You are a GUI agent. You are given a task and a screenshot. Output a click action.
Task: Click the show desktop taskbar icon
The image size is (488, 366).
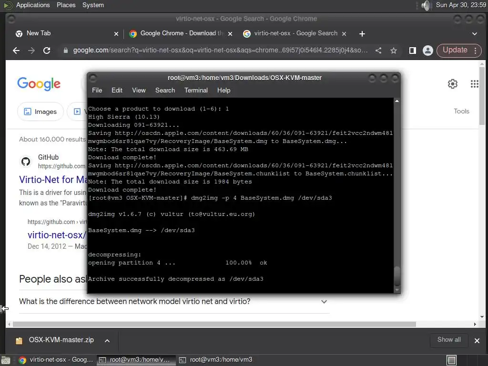(6, 360)
